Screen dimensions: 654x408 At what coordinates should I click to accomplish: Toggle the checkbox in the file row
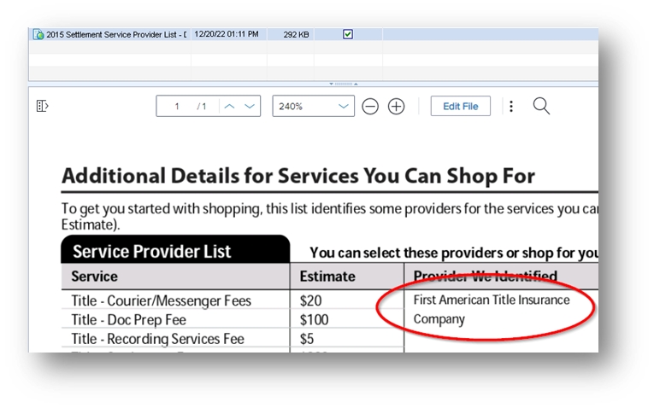click(347, 34)
